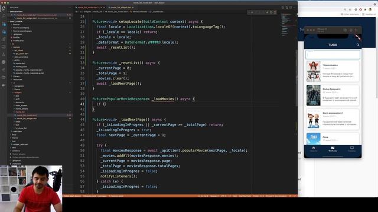This screenshot has width=378, height=212.
Task: Switch to movie_list_model.dart editor tab
Action: pyautogui.click(x=90, y=8)
